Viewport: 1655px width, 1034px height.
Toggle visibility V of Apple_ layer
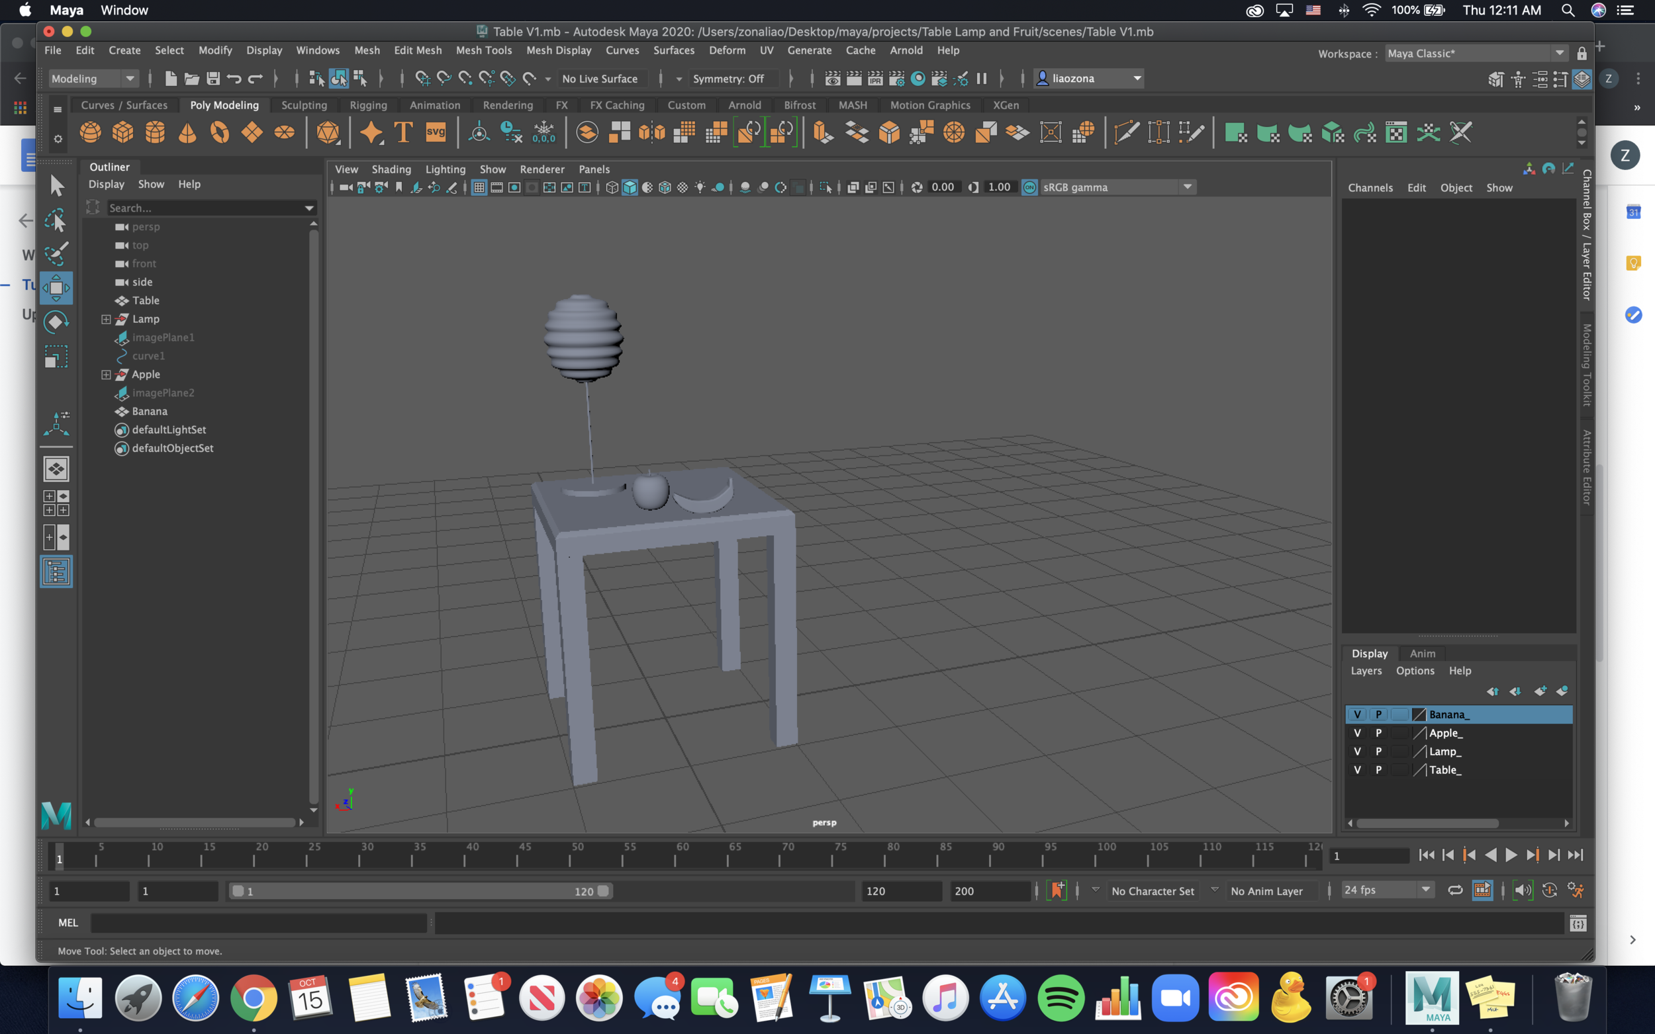click(x=1357, y=732)
